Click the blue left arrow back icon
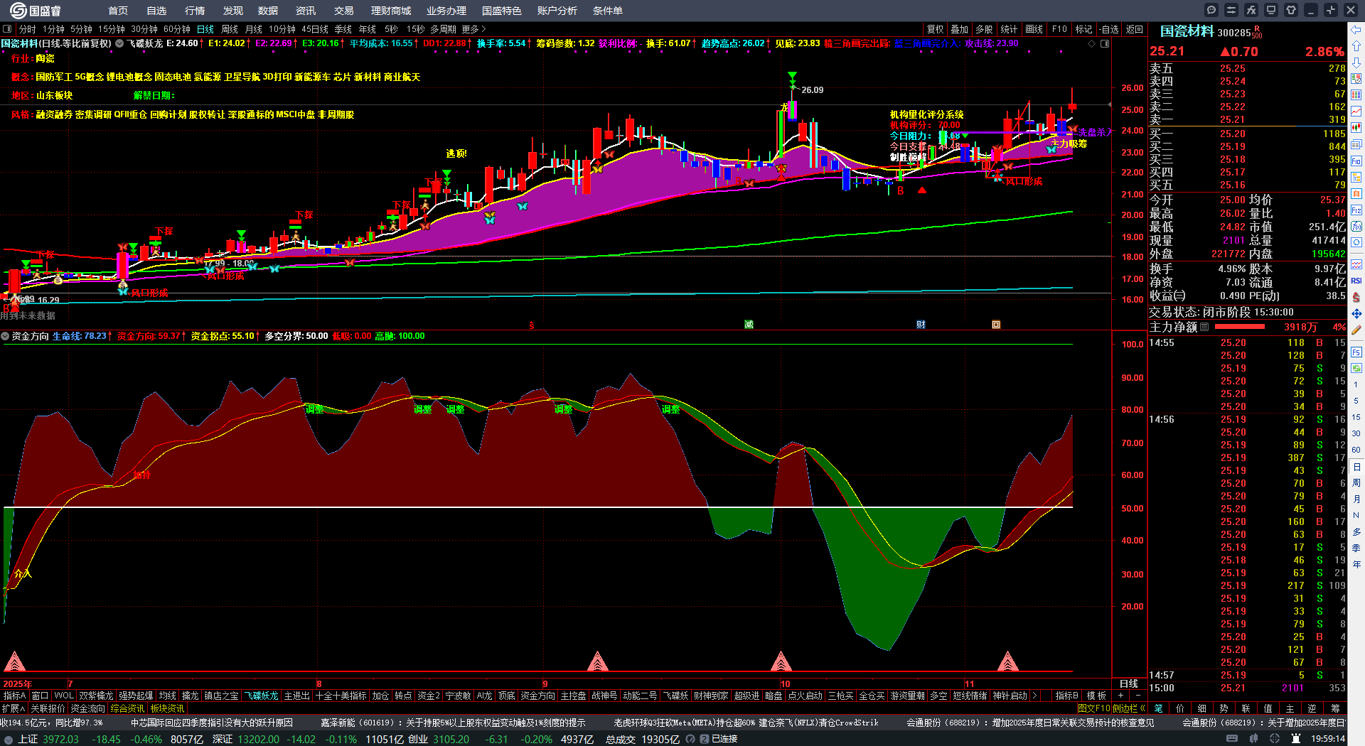Screen dimensions: 1365x746 click(1356, 29)
